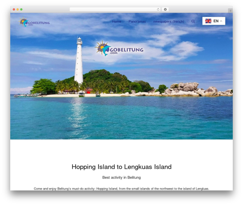243x205 pixels.
Task: Minimize the window with the yellow button
Action: [17, 9]
